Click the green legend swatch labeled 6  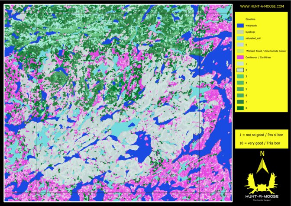pyautogui.click(x=240, y=95)
